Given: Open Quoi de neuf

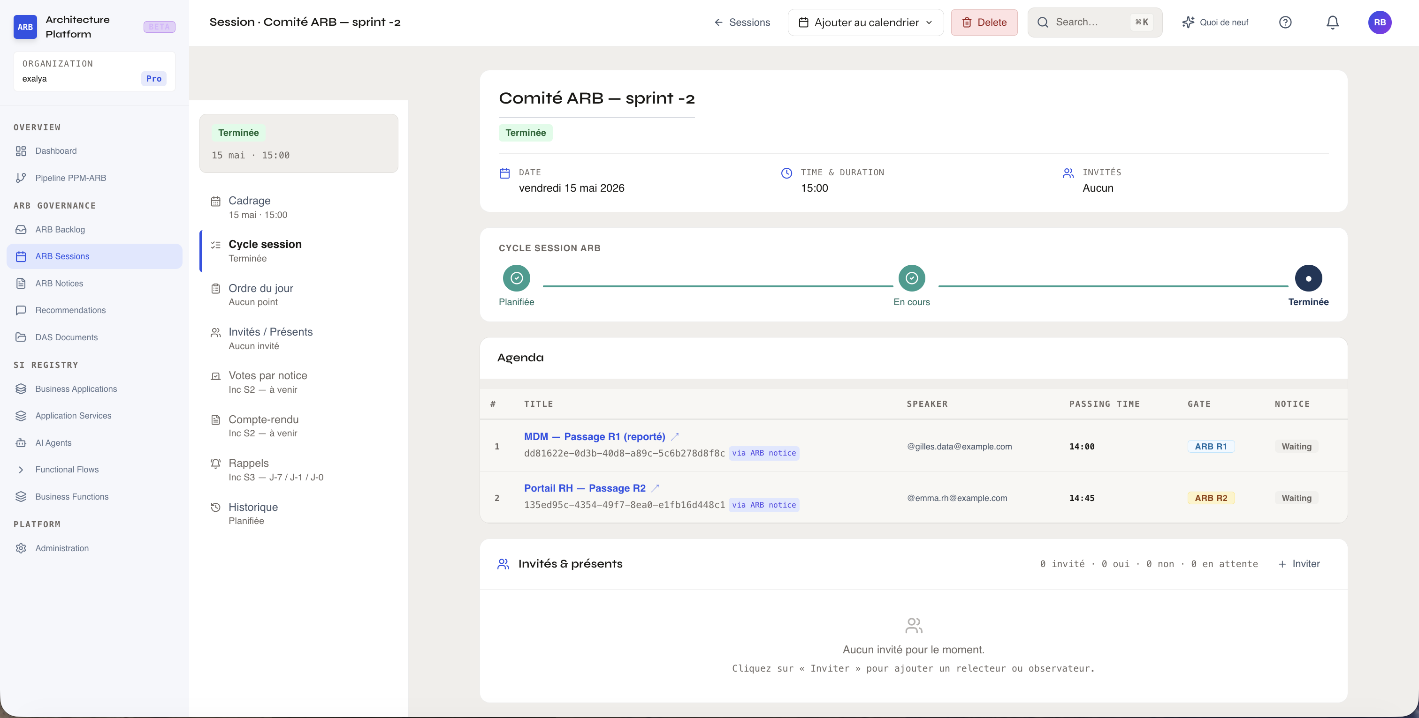Looking at the screenshot, I should 1214,22.
